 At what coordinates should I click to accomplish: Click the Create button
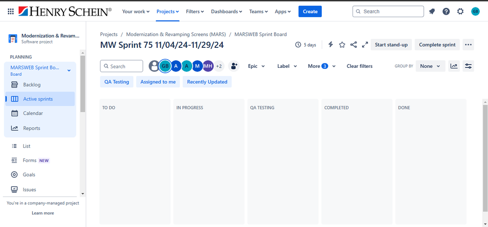(x=310, y=12)
